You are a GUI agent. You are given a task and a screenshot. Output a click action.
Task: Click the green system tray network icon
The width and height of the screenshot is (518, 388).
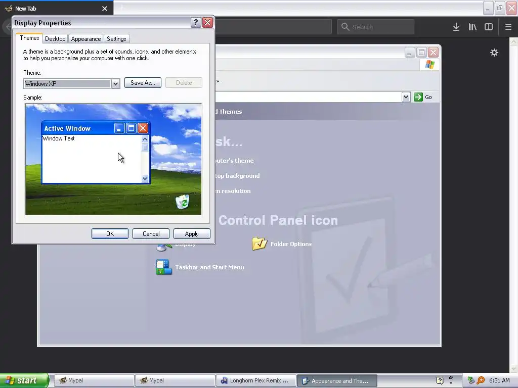point(471,380)
